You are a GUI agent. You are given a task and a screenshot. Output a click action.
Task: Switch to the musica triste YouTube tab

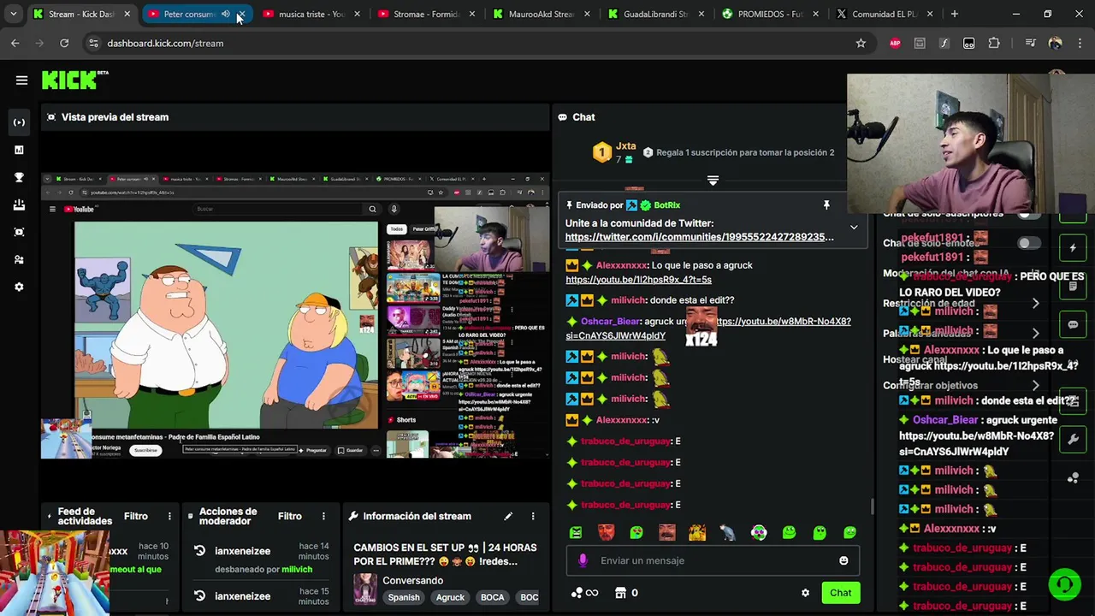pyautogui.click(x=311, y=14)
